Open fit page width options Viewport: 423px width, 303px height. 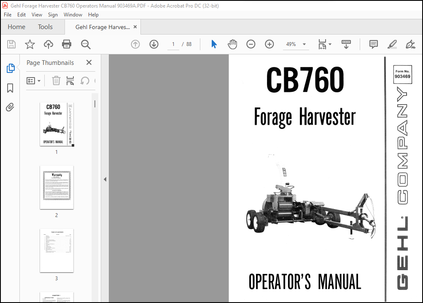(325, 44)
